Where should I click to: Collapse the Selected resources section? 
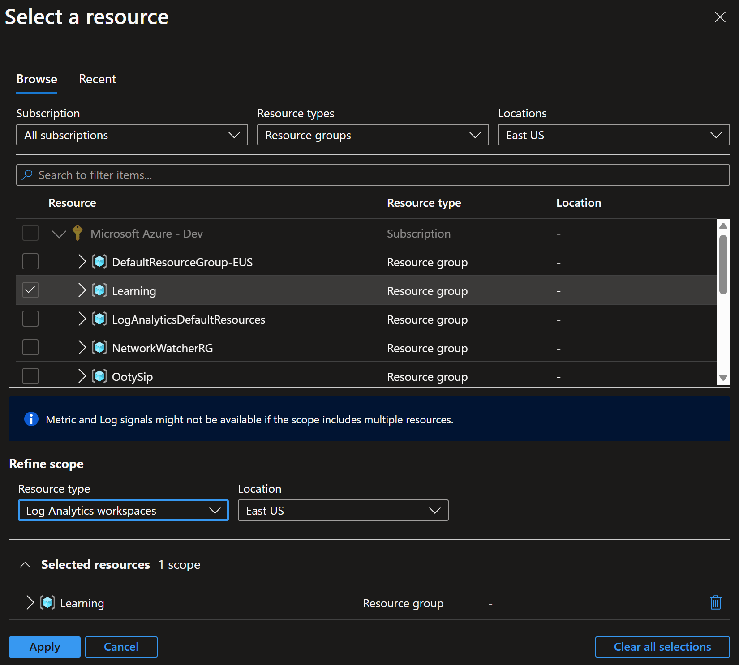pos(25,565)
